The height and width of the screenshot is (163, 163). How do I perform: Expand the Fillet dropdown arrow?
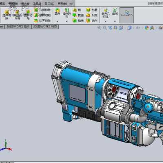pyautogui.click(x=57, y=21)
